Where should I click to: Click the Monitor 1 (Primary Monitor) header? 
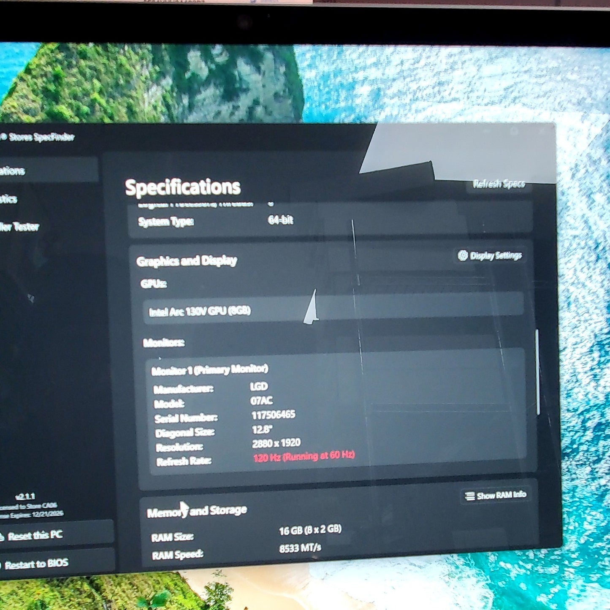click(210, 370)
